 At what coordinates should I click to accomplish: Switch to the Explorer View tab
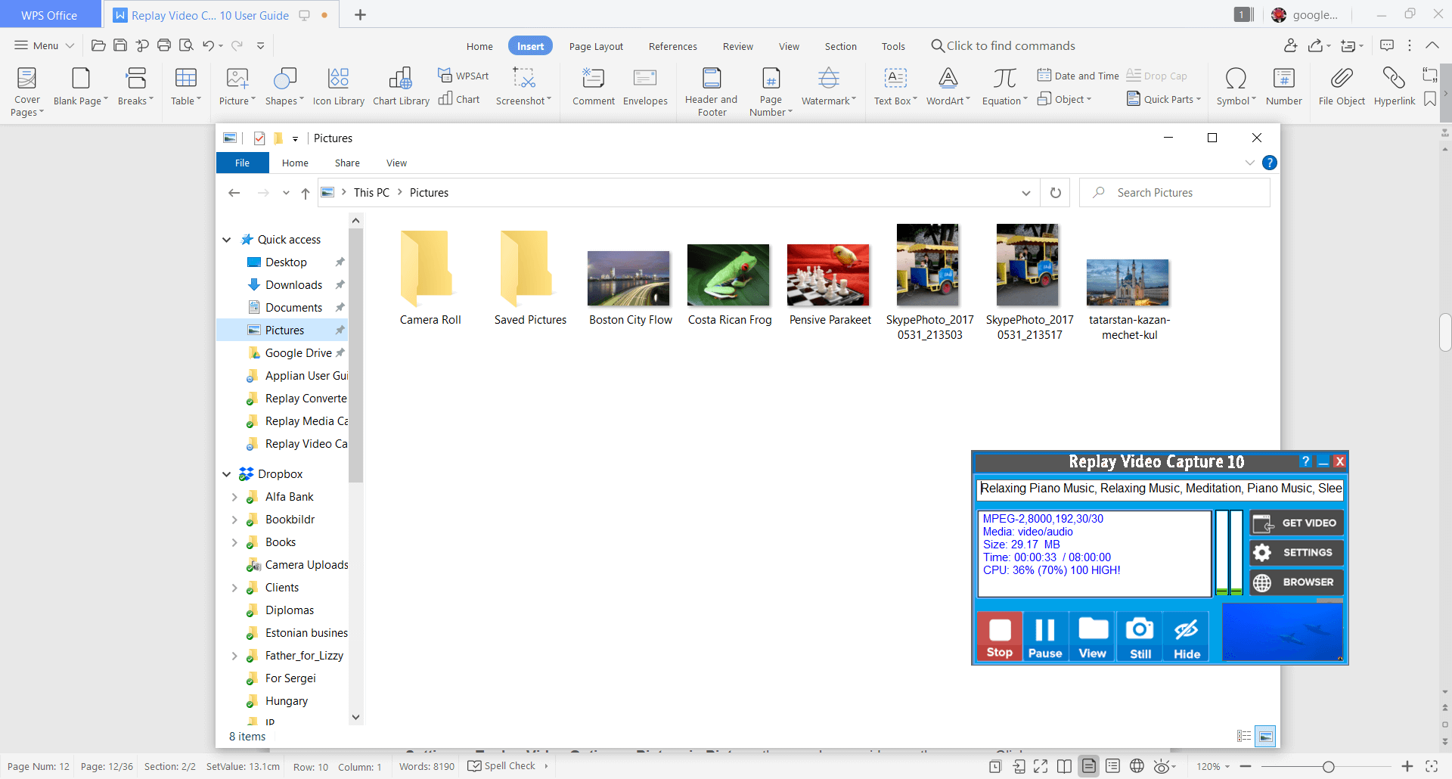click(x=396, y=163)
